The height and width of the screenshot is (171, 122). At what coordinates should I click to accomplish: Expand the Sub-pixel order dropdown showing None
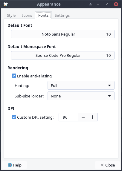click(81, 96)
